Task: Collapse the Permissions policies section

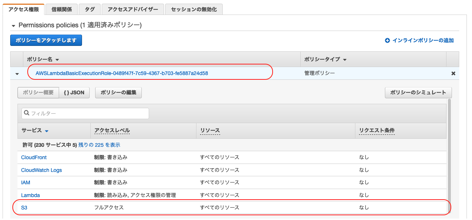Action: (x=14, y=25)
